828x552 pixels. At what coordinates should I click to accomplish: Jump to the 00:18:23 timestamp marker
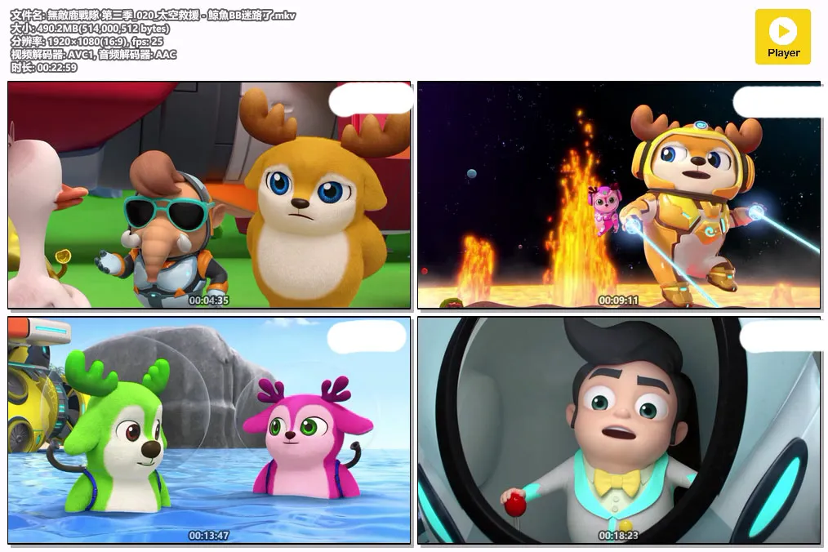(618, 536)
